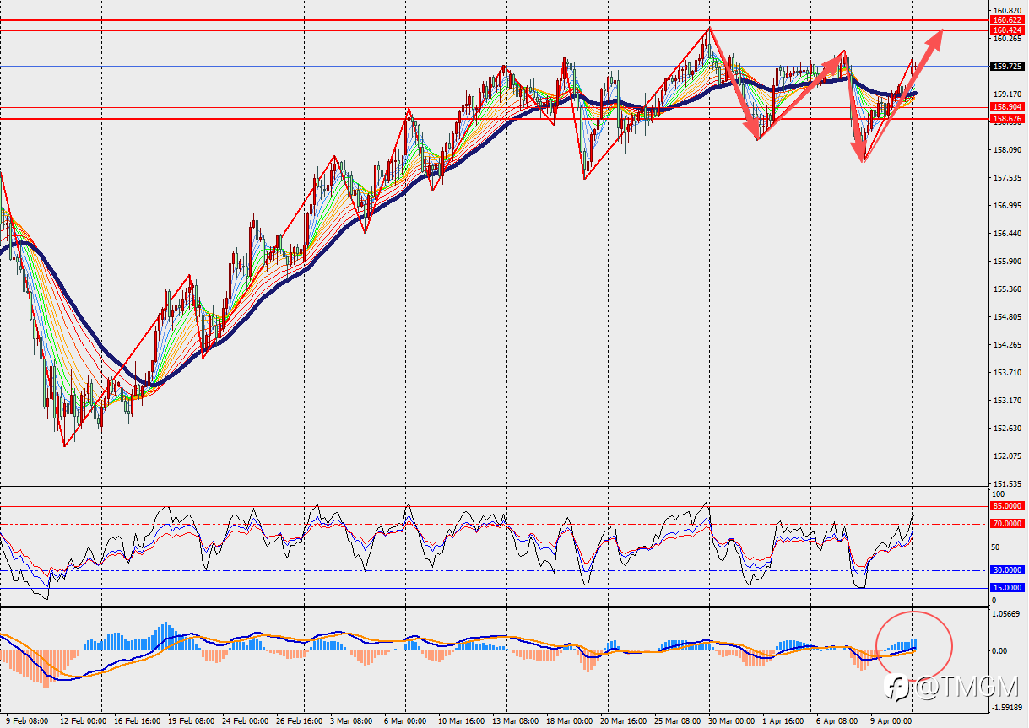
Task: Click the 153.170 value on price axis
Action: [1009, 401]
